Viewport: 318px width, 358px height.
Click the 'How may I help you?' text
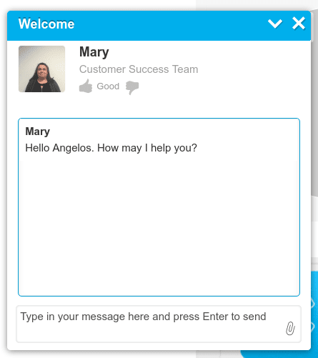coord(147,148)
